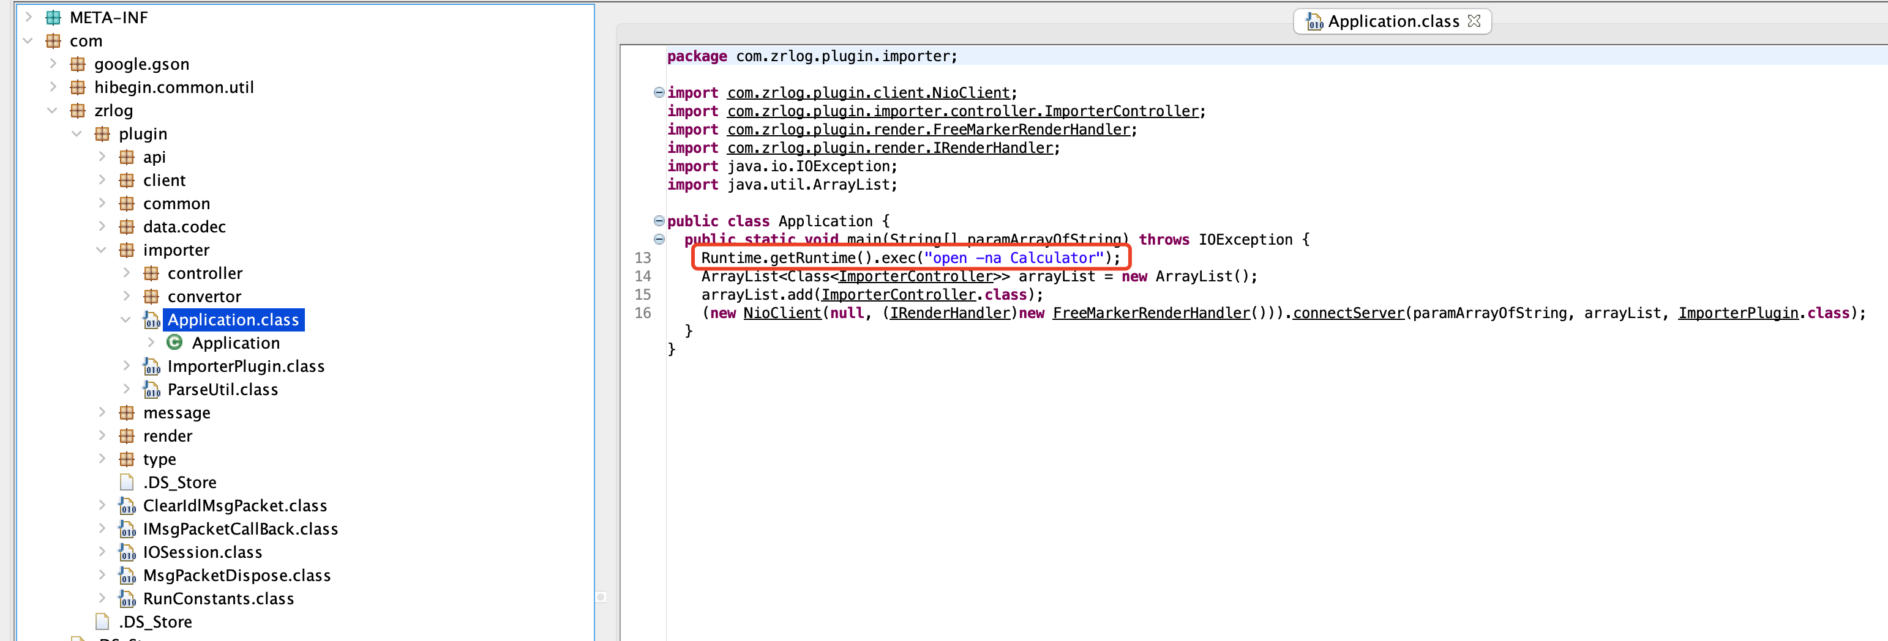Screen dimensions: 1888x641
Task: Select MsgPacketDispose.class in the tree
Action: 236,575
